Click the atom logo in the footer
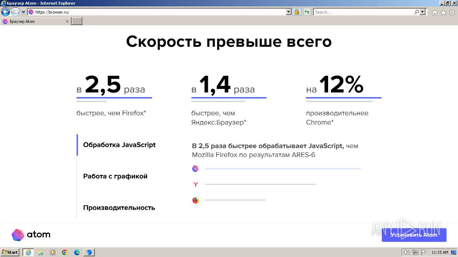Viewport: 458px width, 257px height. click(x=31, y=235)
